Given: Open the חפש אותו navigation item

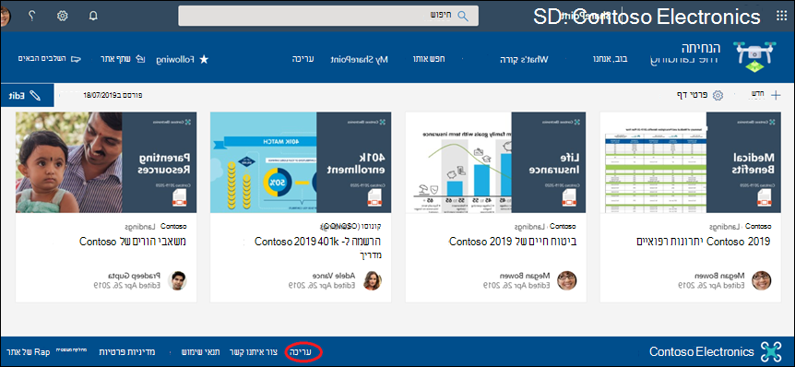Looking at the screenshot, I should pos(430,59).
